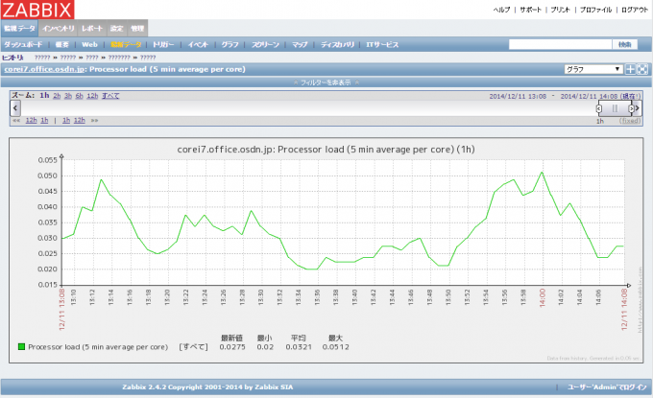This screenshot has height=398, width=653.
Task: Click the double left arrow for time navigation
Action: pyautogui.click(x=14, y=121)
